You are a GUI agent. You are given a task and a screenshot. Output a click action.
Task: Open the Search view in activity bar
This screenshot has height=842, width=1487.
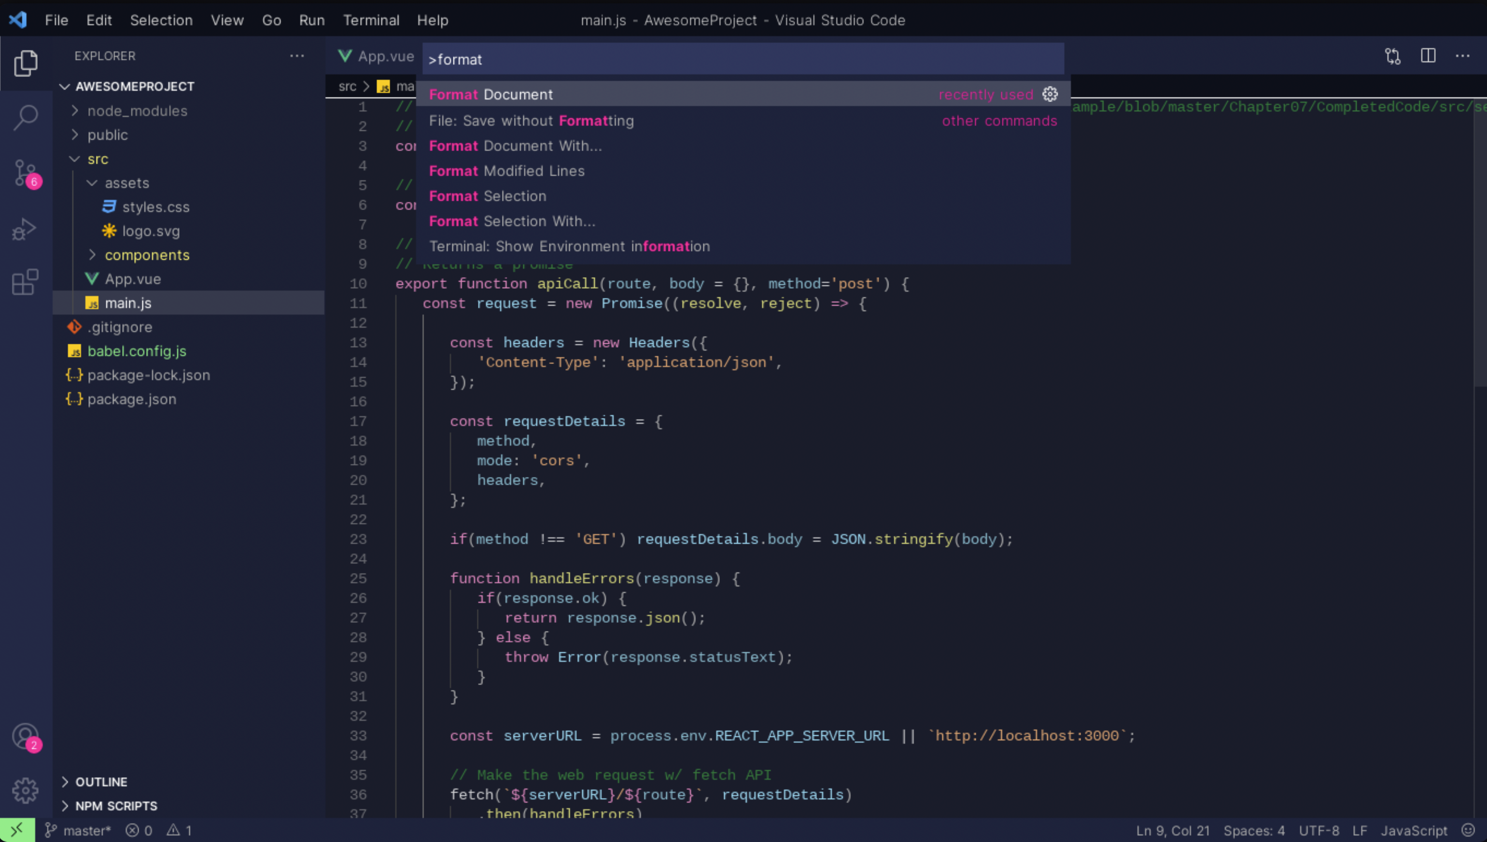coord(26,117)
